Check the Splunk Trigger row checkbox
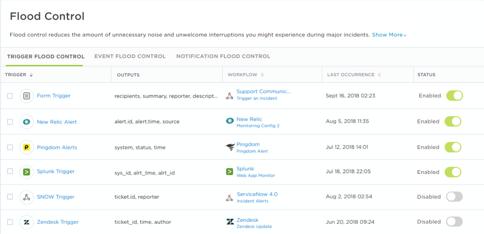 [10, 171]
